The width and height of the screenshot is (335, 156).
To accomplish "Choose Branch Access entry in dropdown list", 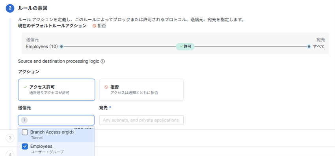I will (x=56, y=135).
